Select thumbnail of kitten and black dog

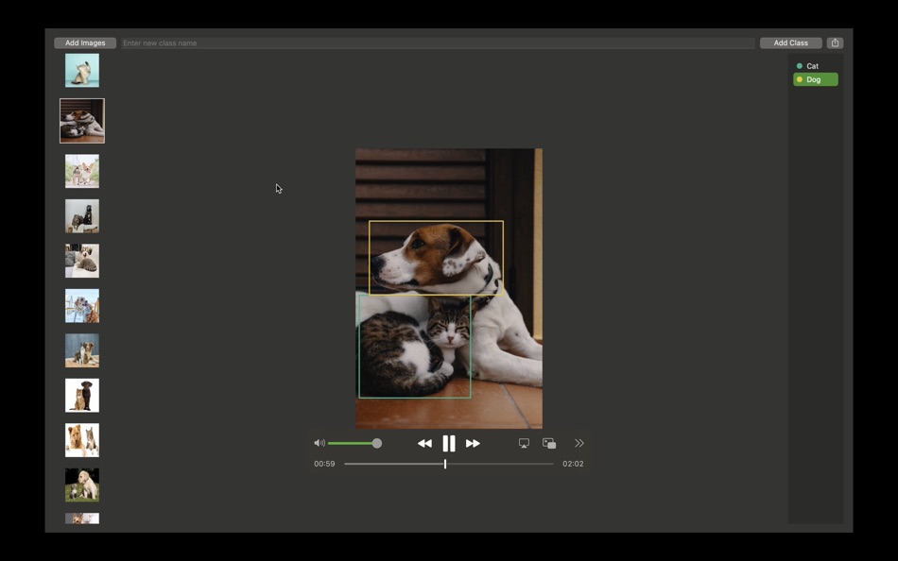(82, 216)
